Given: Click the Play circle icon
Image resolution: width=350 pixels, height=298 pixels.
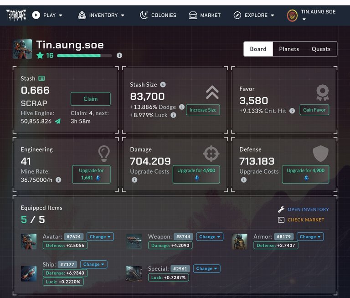Looking at the screenshot, I should tap(36, 15).
